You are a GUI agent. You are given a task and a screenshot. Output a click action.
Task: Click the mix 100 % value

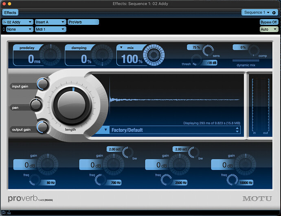[x=132, y=59]
